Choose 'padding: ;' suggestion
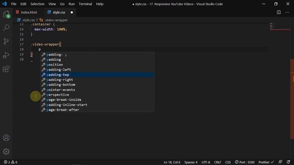Viewport: 294px width, 165px height. tap(97, 55)
